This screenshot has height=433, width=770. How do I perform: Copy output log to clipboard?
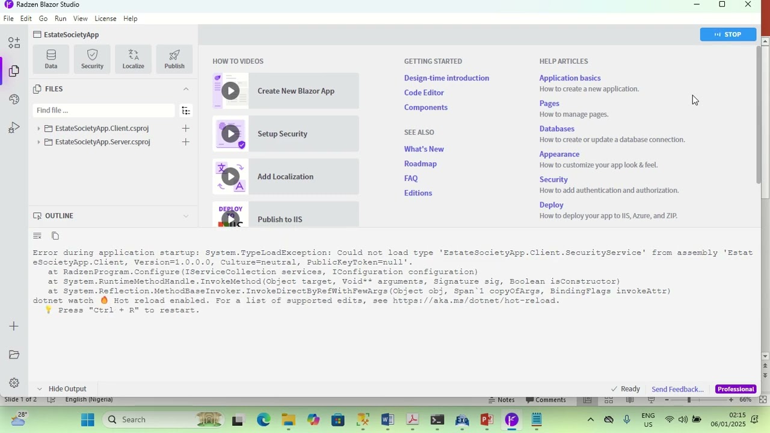[x=55, y=236]
